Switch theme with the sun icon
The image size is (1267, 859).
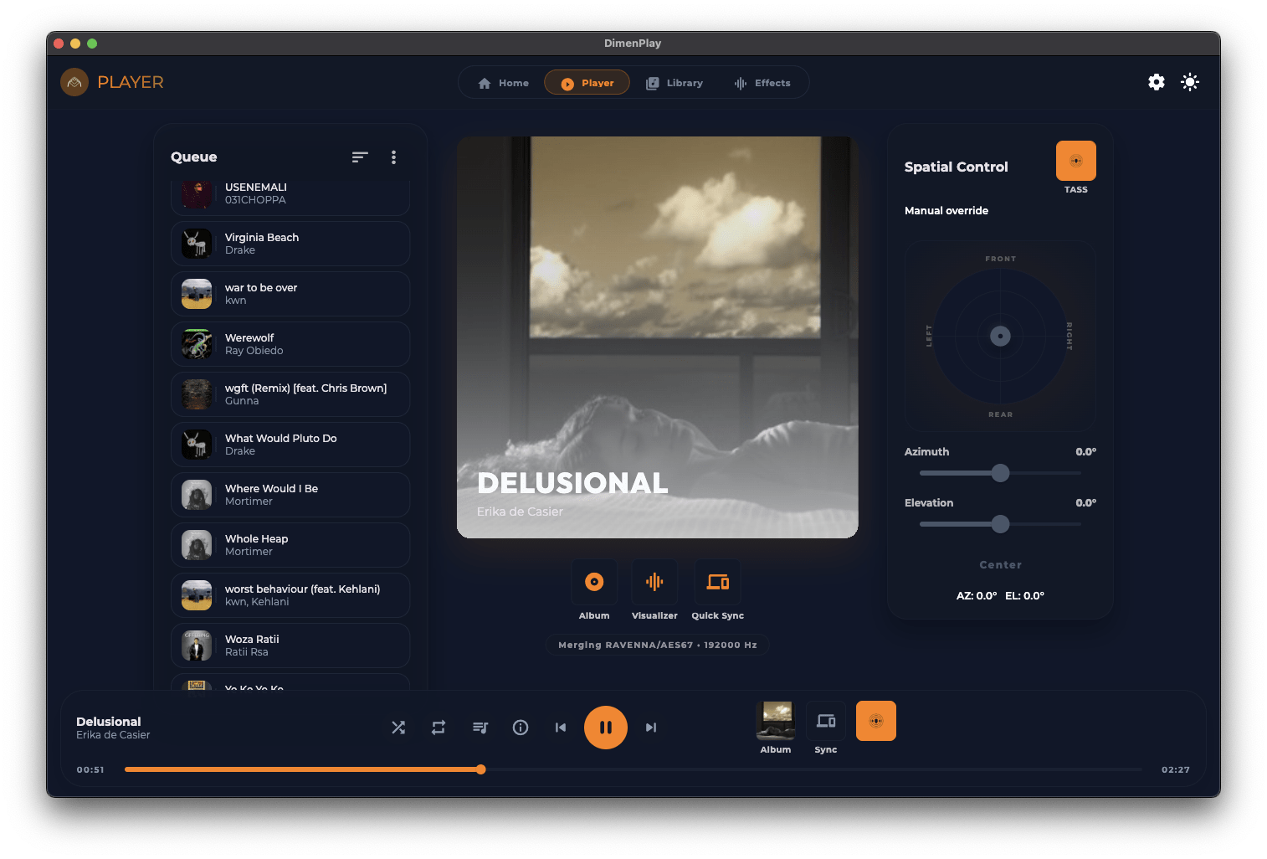(x=1190, y=82)
